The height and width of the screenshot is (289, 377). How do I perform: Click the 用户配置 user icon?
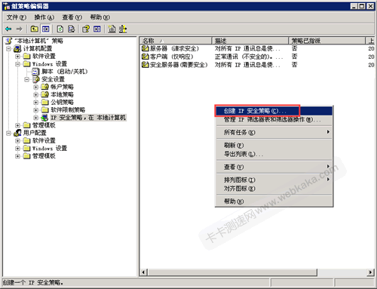pyautogui.click(x=17, y=133)
